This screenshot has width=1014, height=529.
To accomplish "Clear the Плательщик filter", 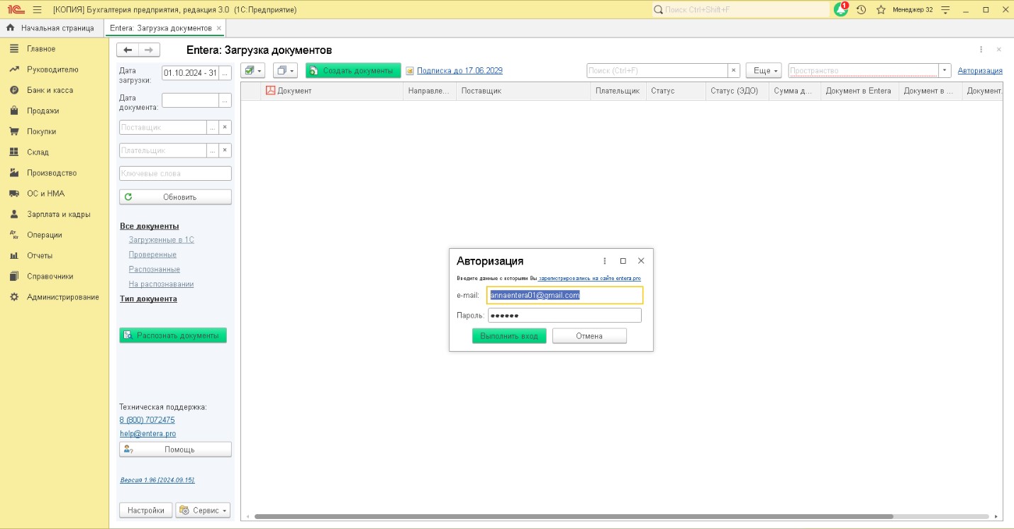I will tap(225, 150).
